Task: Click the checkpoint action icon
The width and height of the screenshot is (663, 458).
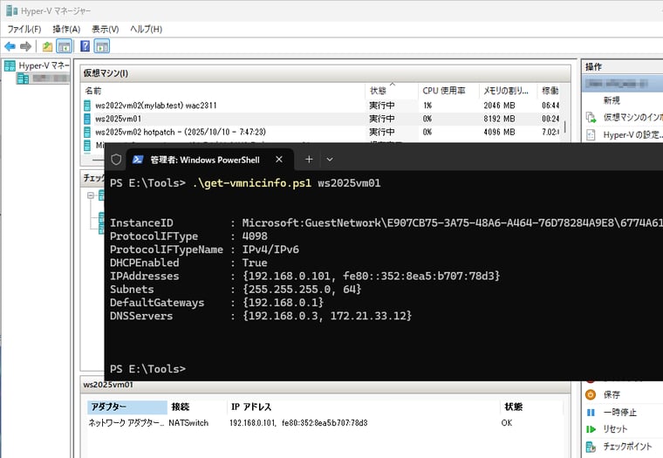Action: (x=591, y=446)
